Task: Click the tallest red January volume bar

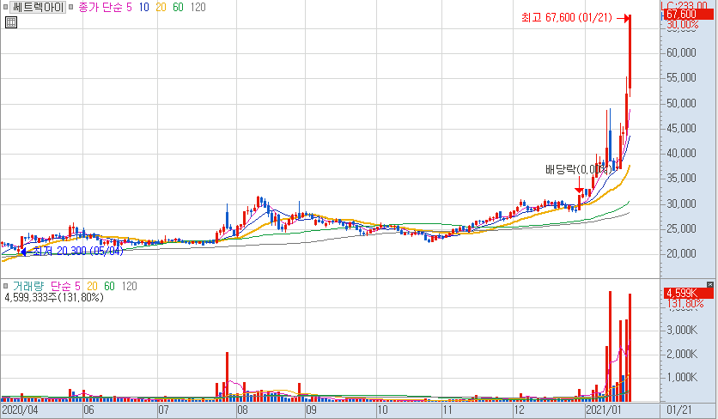Action: pyautogui.click(x=610, y=346)
